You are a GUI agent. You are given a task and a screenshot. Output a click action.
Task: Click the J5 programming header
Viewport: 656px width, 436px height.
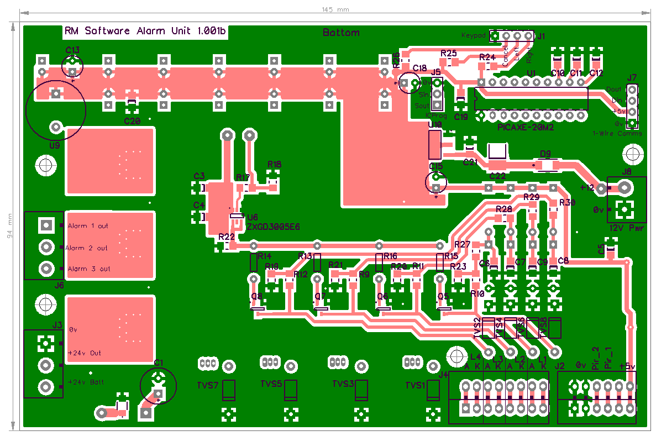(438, 94)
